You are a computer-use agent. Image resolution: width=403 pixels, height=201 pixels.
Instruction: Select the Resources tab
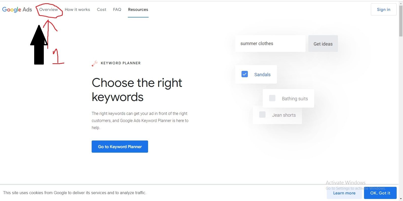pyautogui.click(x=138, y=9)
